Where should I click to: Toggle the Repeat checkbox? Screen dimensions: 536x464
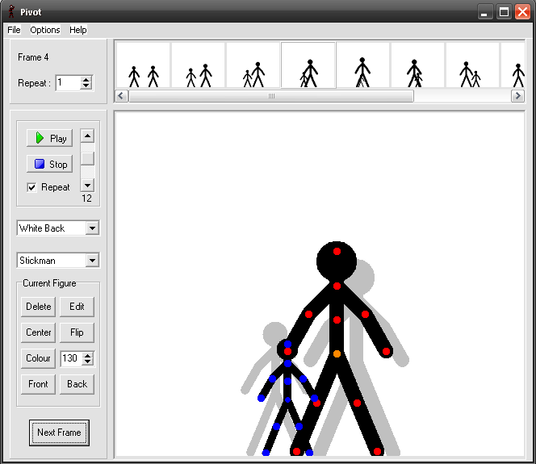pos(31,187)
